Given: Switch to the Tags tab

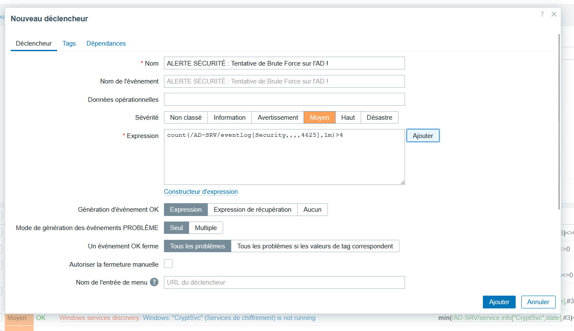Looking at the screenshot, I should (x=69, y=43).
